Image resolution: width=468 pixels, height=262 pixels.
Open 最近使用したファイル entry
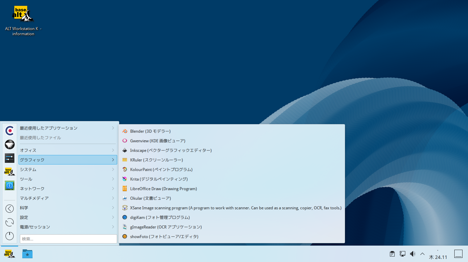(68, 137)
